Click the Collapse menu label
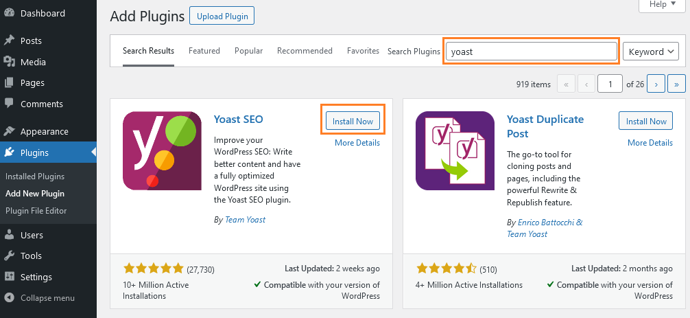The image size is (690, 318). point(47,298)
